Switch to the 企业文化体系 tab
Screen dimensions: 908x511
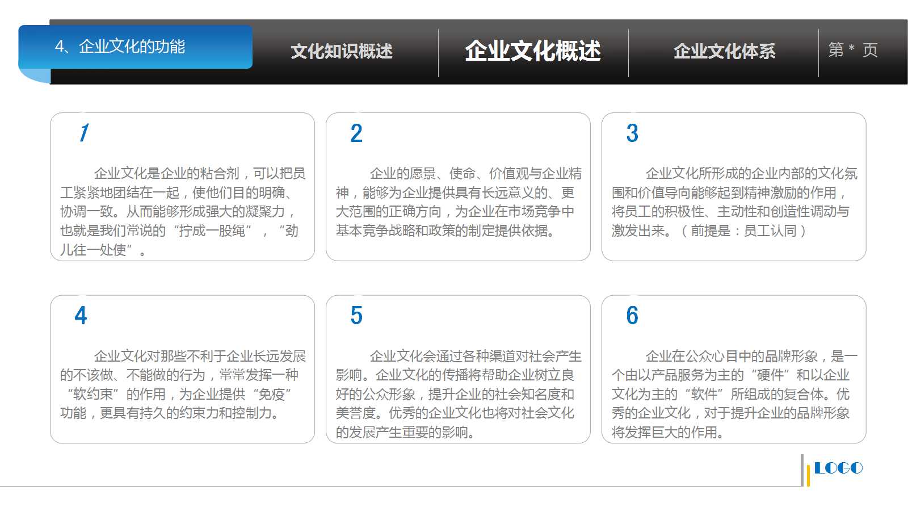pyautogui.click(x=726, y=51)
